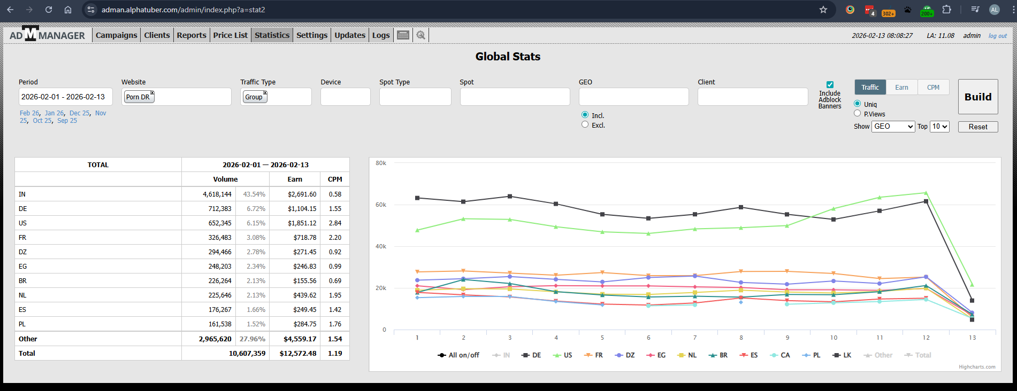Select the P.Views radio button
Image resolution: width=1017 pixels, height=391 pixels.
[858, 113]
